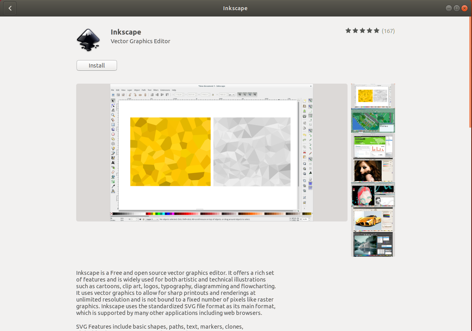
Task: Select the yellow and gray polygon thumbnail
Action: pos(373,96)
